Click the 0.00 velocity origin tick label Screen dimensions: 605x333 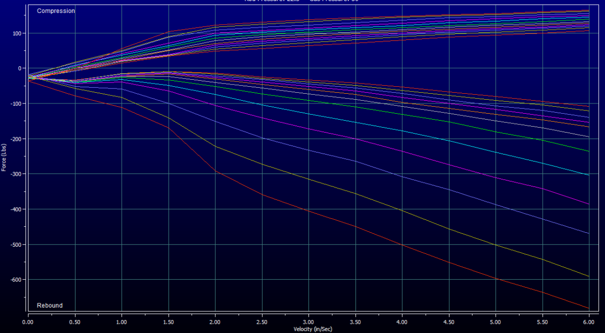(x=28, y=322)
